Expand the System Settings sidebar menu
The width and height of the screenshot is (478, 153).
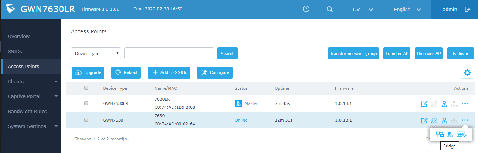[x=30, y=126]
